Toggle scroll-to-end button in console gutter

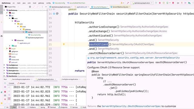pyautogui.click(x=9, y=98)
